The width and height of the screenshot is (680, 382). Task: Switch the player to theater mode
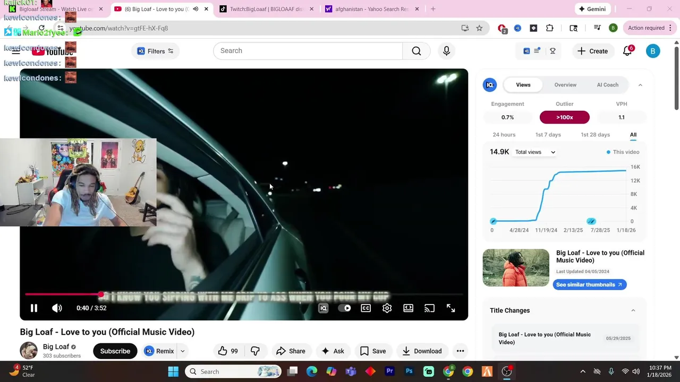pyautogui.click(x=408, y=308)
